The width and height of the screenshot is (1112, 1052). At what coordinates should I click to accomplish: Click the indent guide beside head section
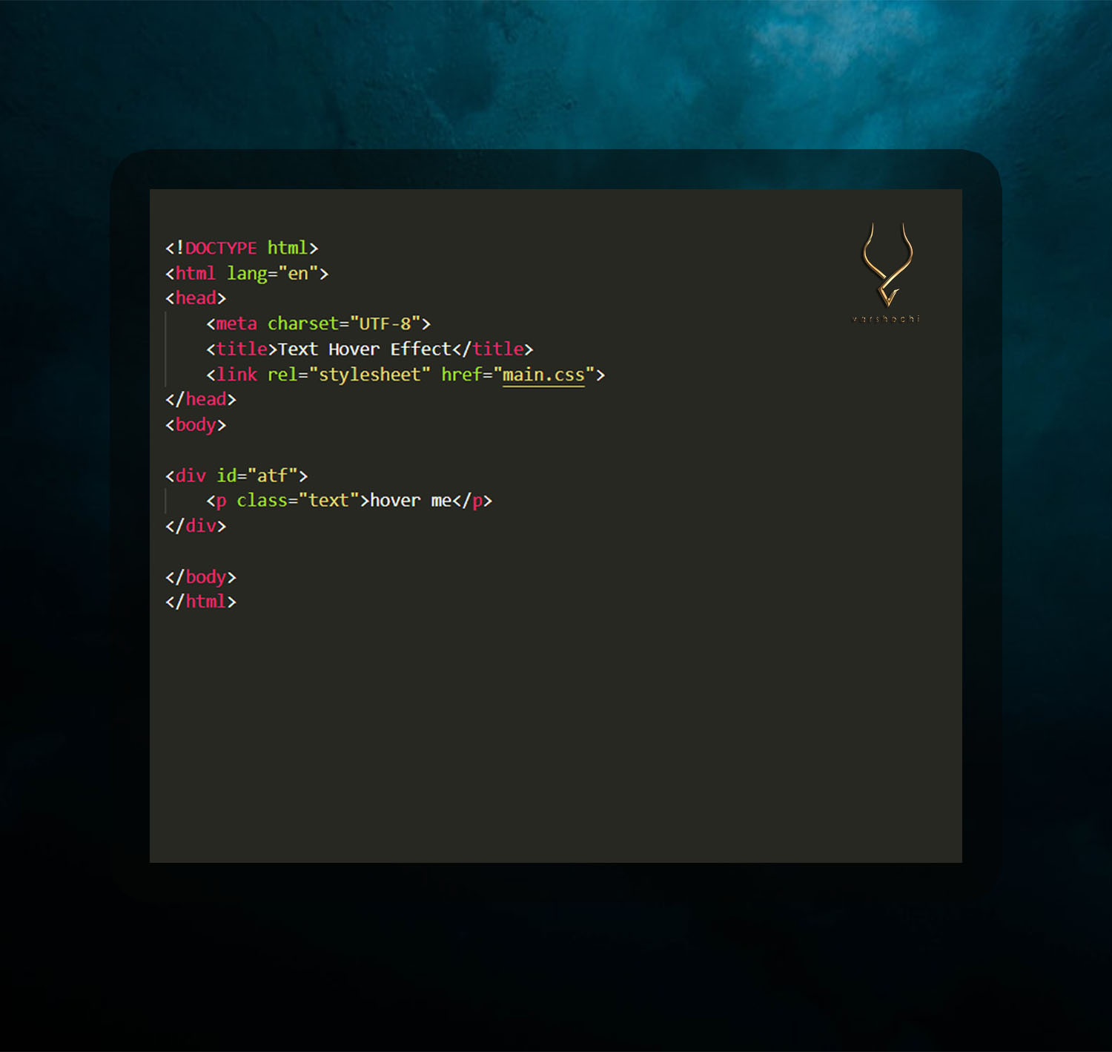pyautogui.click(x=165, y=349)
